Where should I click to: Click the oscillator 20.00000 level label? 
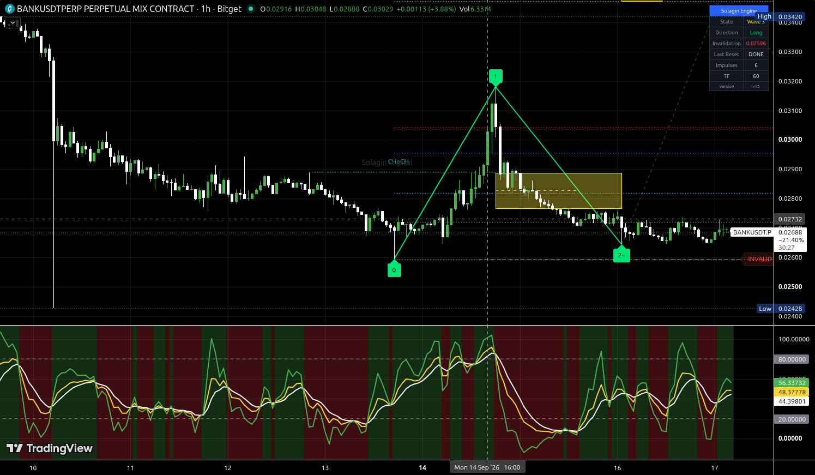click(x=792, y=419)
